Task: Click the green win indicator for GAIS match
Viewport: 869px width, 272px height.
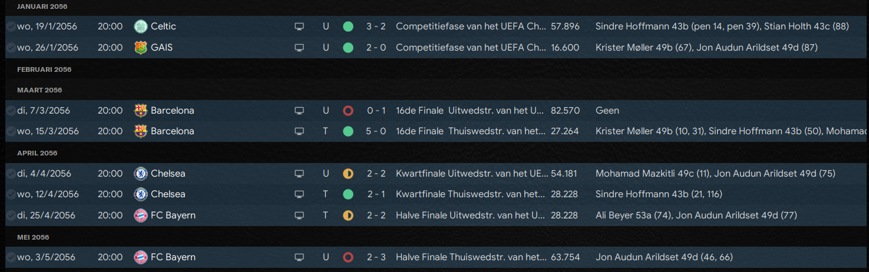Action: [348, 48]
